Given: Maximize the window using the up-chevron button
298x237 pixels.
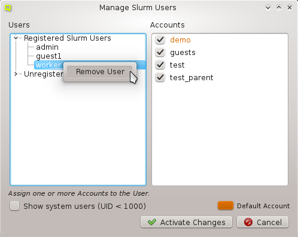Looking at the screenshot, I should point(279,8).
